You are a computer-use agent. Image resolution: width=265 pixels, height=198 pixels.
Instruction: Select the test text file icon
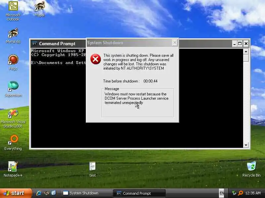coord(92,169)
